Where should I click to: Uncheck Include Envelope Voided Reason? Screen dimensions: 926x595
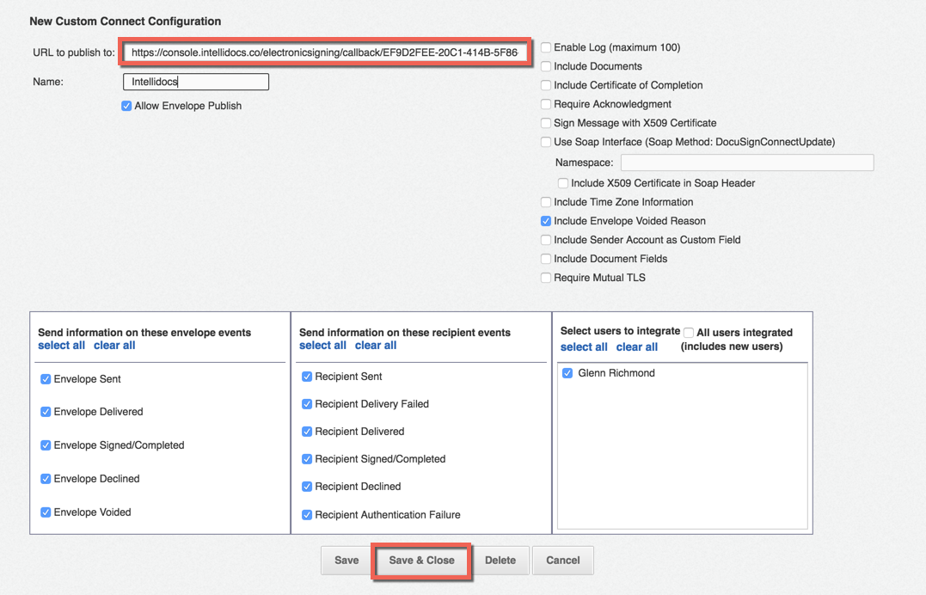tap(546, 221)
